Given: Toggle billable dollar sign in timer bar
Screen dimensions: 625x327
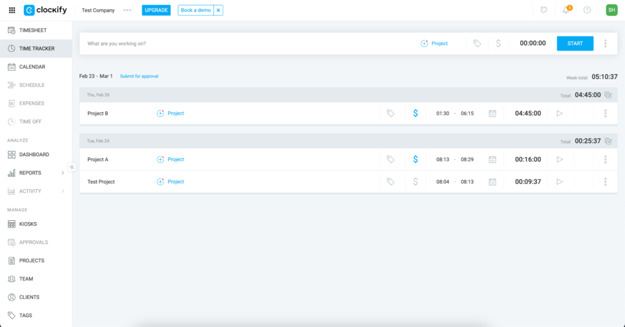Looking at the screenshot, I should click(x=498, y=43).
